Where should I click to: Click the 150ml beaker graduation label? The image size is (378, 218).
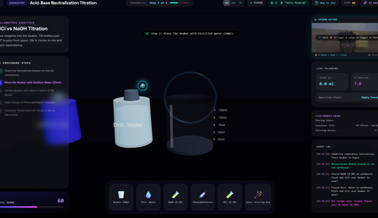223,110
